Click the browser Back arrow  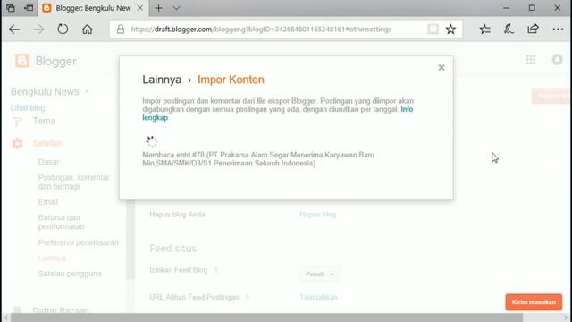click(14, 30)
